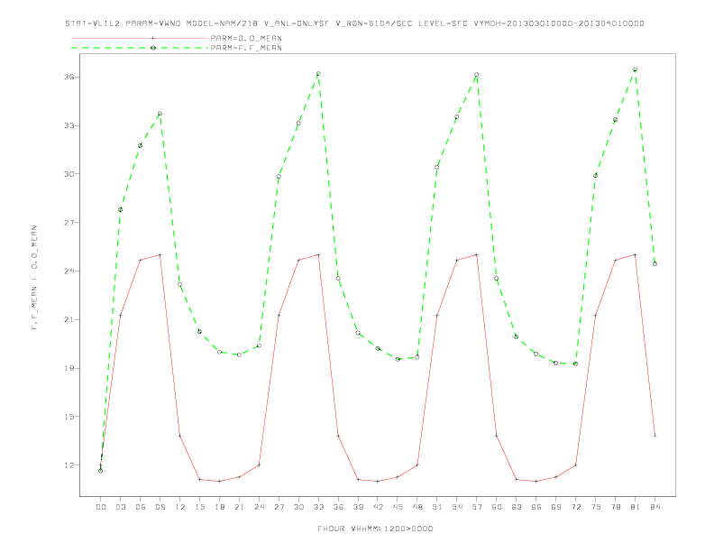The image size is (714, 552).
Task: Click the x-axis tick label 39
Action: [x=358, y=507]
